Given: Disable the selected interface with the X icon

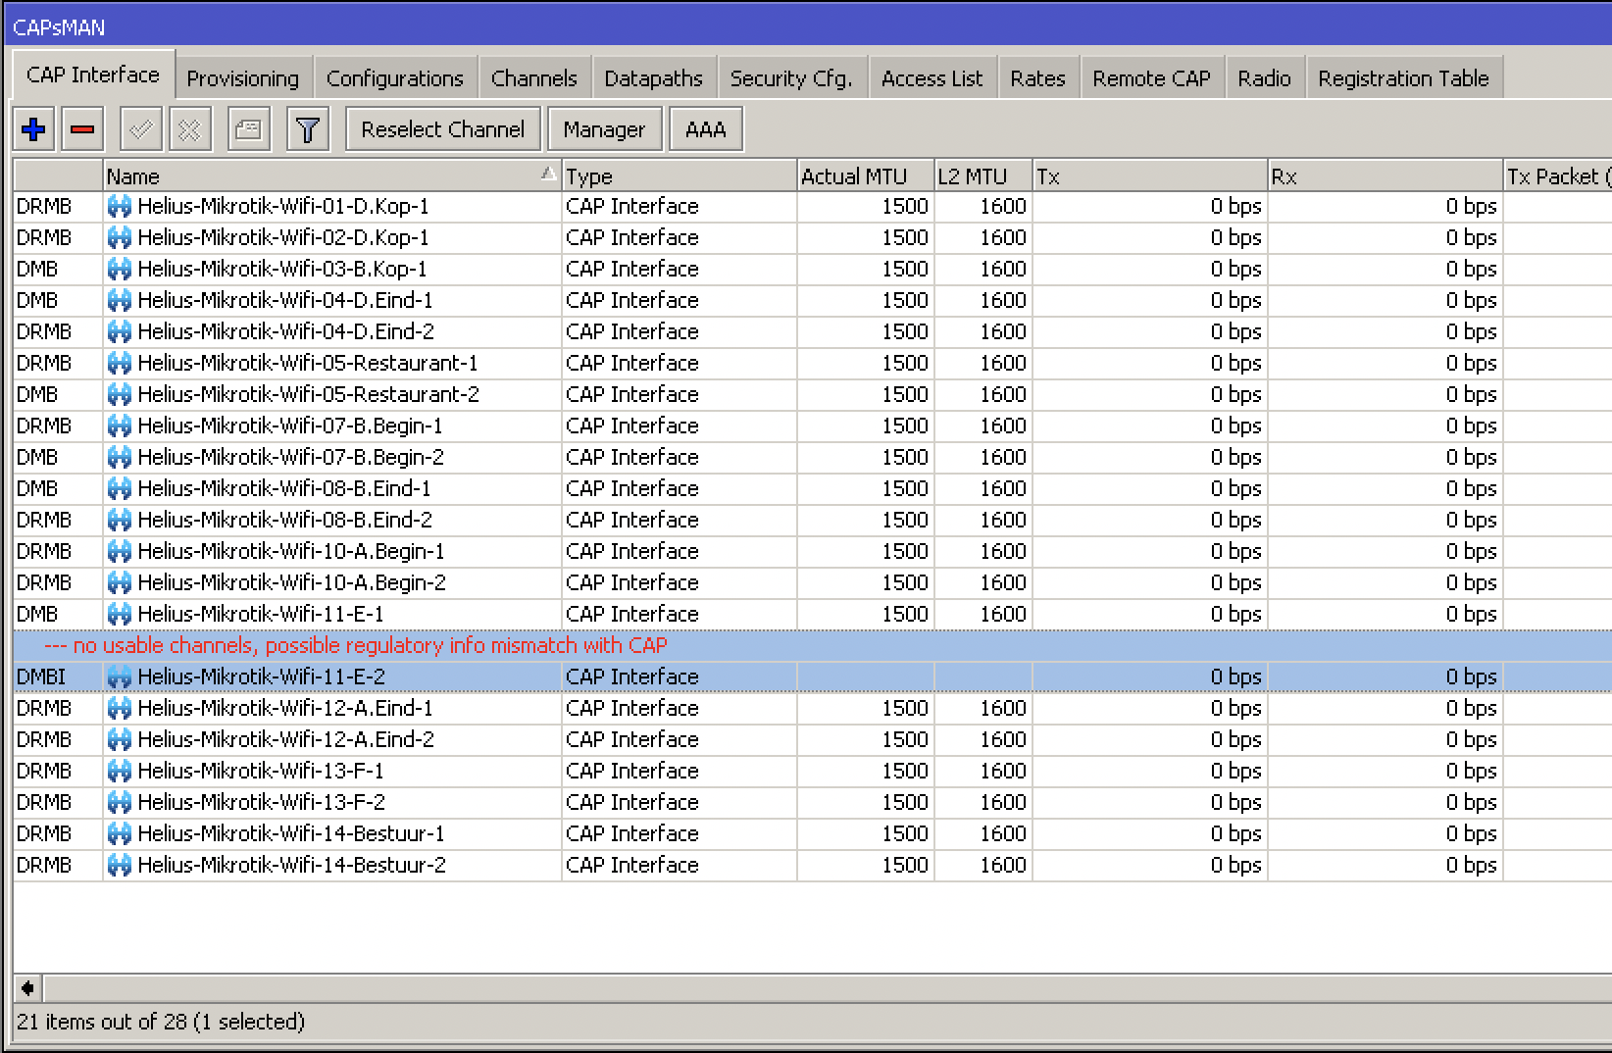Looking at the screenshot, I should pos(189,128).
